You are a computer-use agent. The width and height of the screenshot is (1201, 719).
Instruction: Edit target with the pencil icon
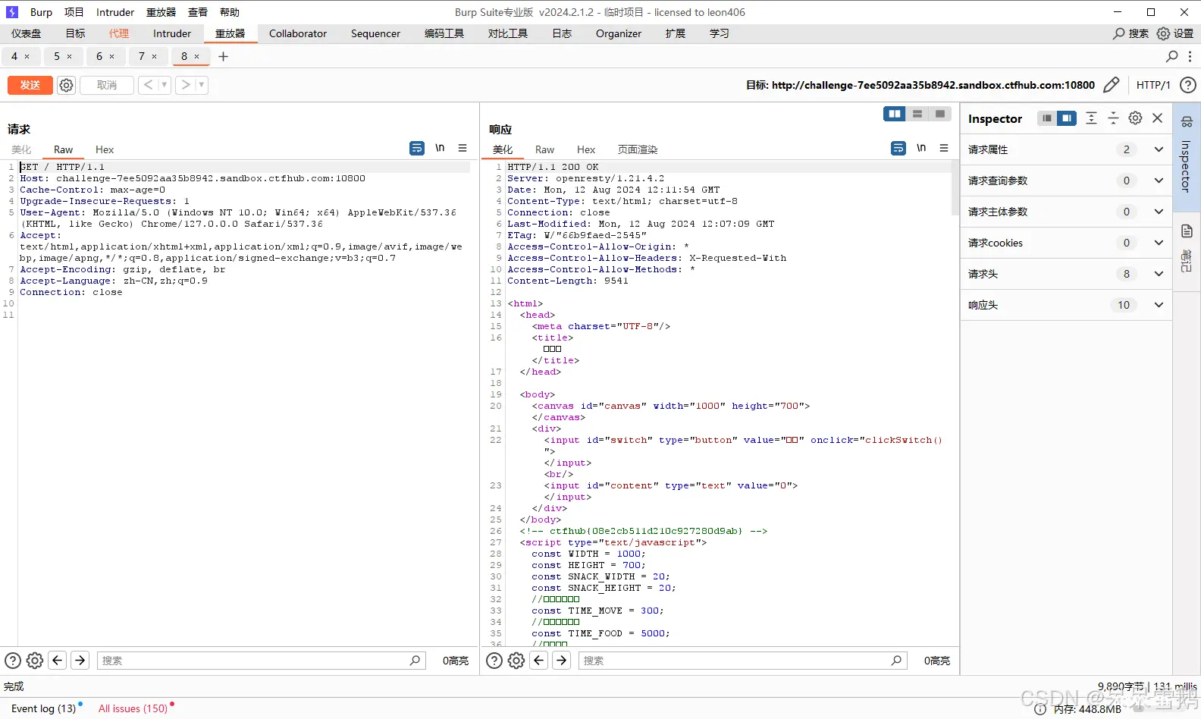[1111, 85]
